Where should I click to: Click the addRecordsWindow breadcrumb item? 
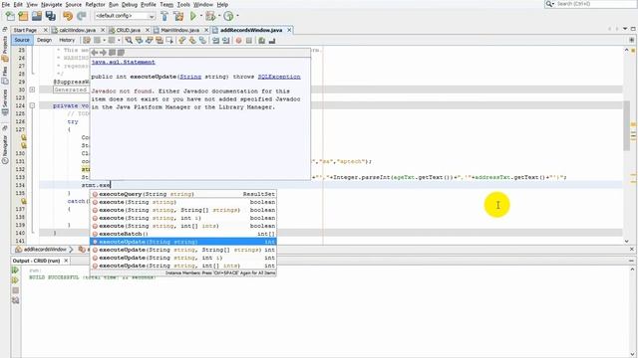[41, 250]
